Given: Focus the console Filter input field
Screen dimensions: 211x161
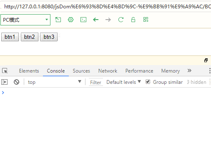Looking at the screenshot, I should pos(96,82).
